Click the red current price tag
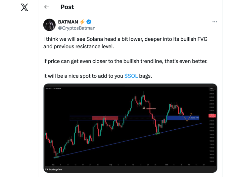238x177 pixels. click(x=212, y=115)
